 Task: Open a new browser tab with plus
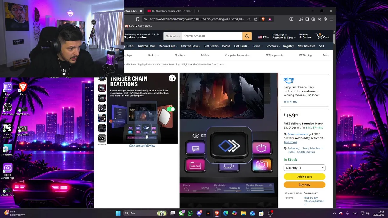[198, 11]
